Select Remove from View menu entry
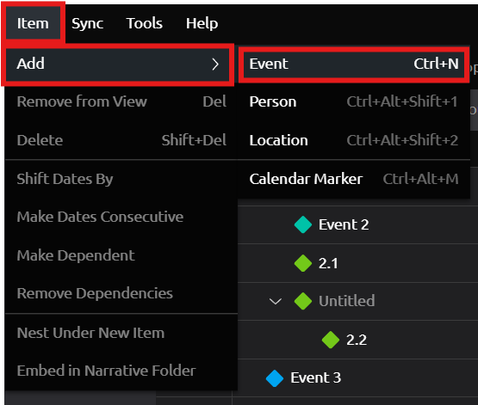The width and height of the screenshot is (478, 405). (x=121, y=101)
